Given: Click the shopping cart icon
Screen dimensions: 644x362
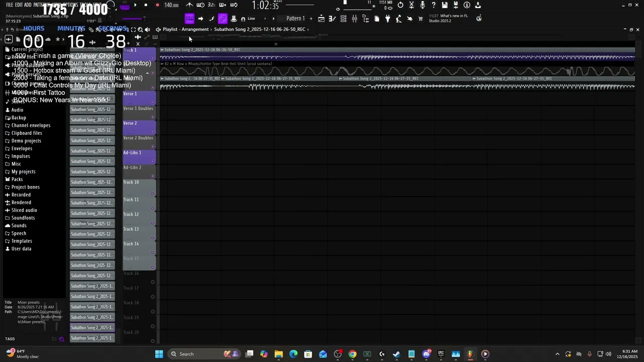Looking at the screenshot, I should coord(421,19).
